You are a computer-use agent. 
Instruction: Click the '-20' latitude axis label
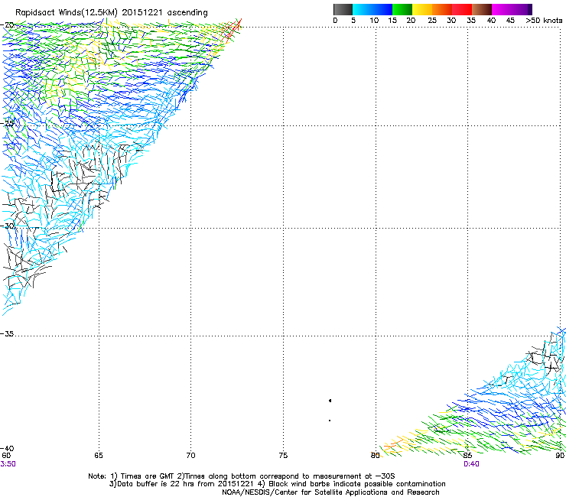coord(7,25)
